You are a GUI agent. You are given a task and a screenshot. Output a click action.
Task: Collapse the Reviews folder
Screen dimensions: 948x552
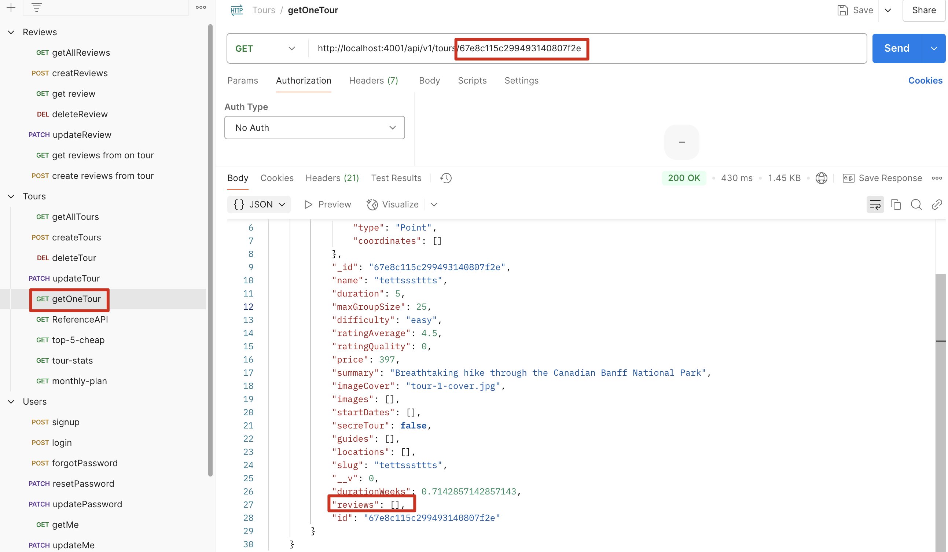point(11,32)
